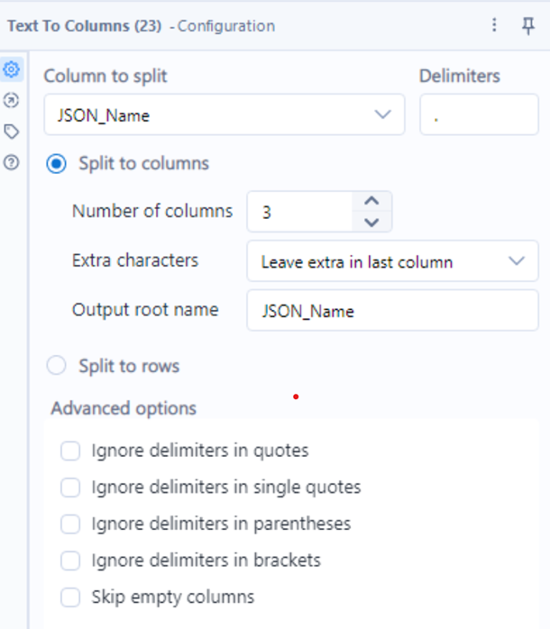550x629 pixels.
Task: Check Ignore delimiters in brackets
Action: [x=70, y=561]
